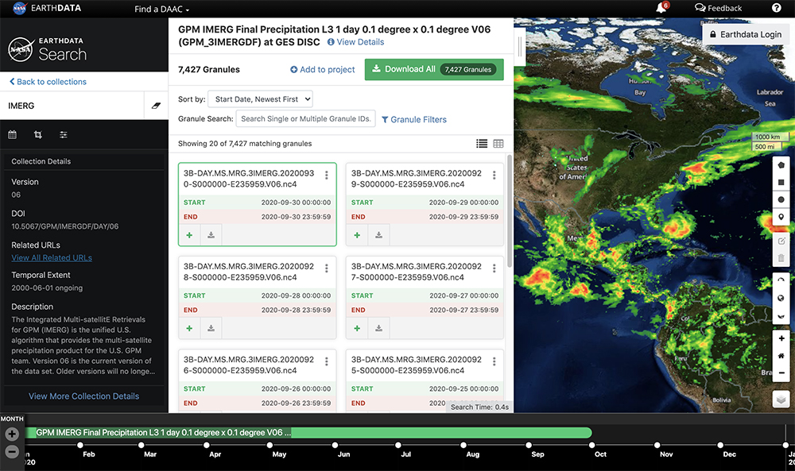The height and width of the screenshot is (471, 795).
Task: Download the 20200930 granule
Action: 211,235
